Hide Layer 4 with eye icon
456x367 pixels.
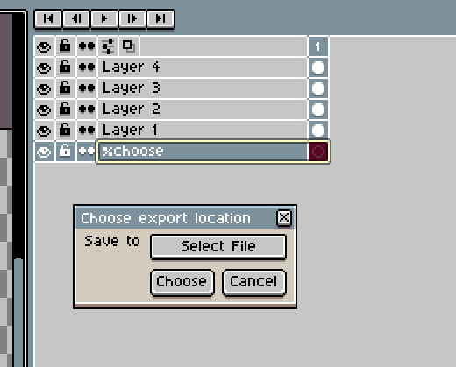(x=44, y=67)
